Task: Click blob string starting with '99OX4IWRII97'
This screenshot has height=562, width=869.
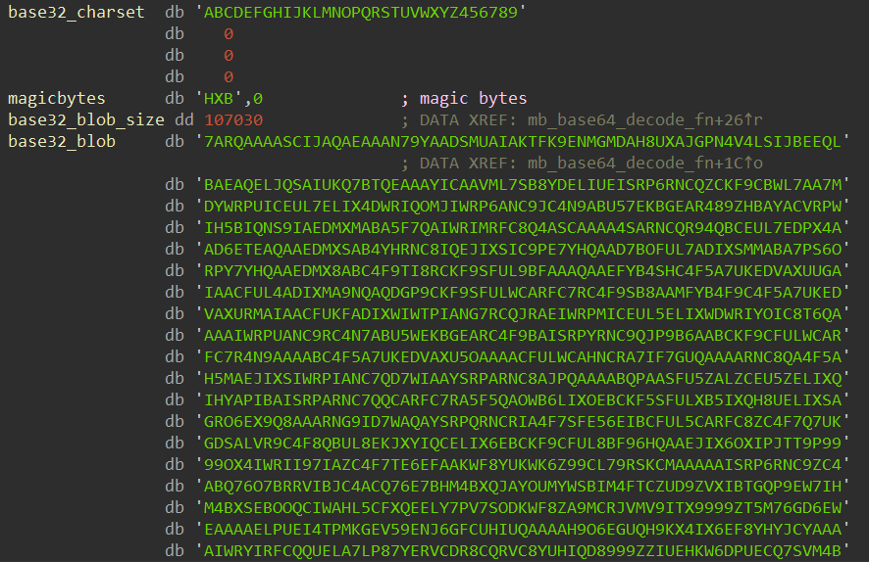Action: pos(523,465)
